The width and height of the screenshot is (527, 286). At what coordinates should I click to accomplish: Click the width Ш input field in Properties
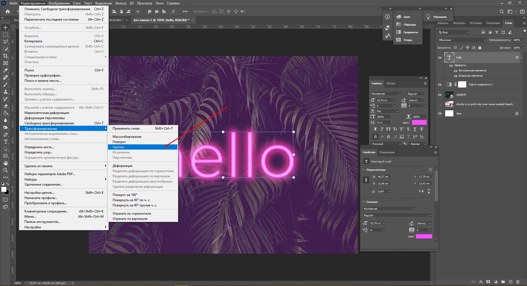tap(384, 176)
